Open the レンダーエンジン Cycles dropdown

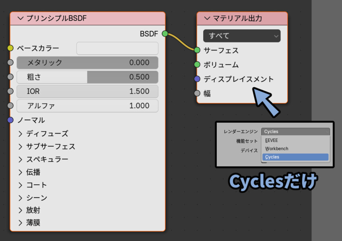pos(295,132)
